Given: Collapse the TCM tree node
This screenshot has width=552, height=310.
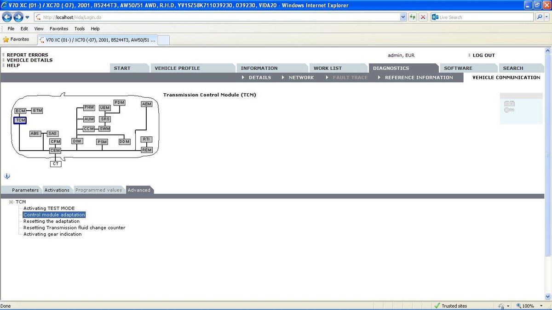Looking at the screenshot, I should pos(11,202).
